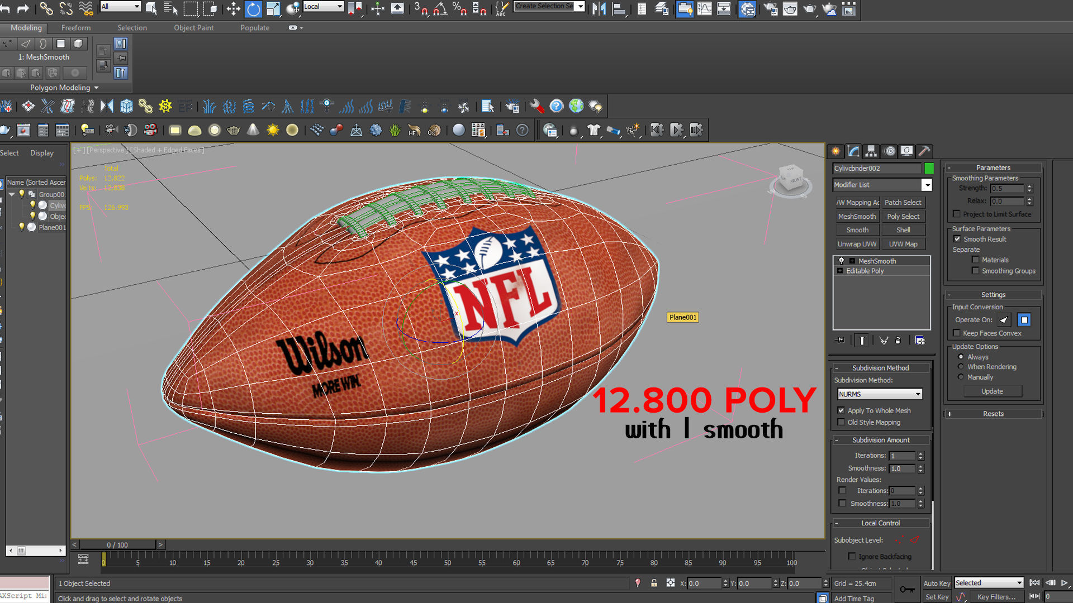Image resolution: width=1073 pixels, height=603 pixels.
Task: Toggle Auto Key button
Action: point(937,583)
